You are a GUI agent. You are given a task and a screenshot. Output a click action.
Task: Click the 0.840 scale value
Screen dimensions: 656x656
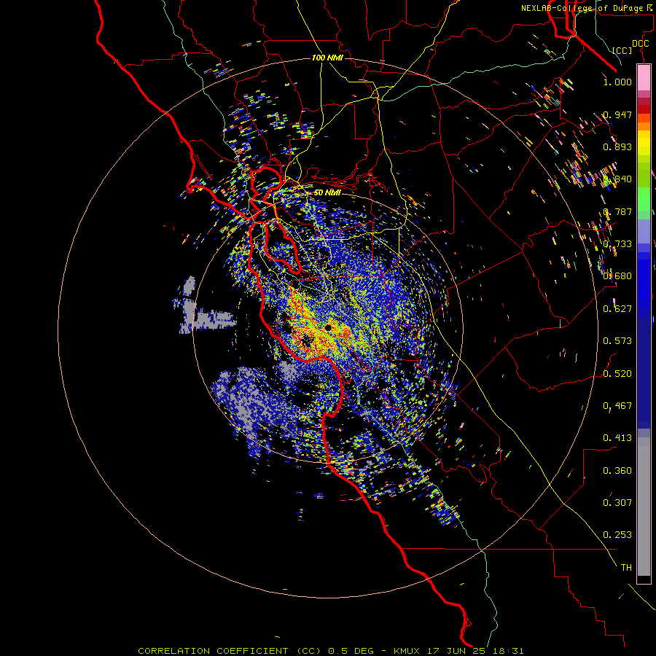617,179
